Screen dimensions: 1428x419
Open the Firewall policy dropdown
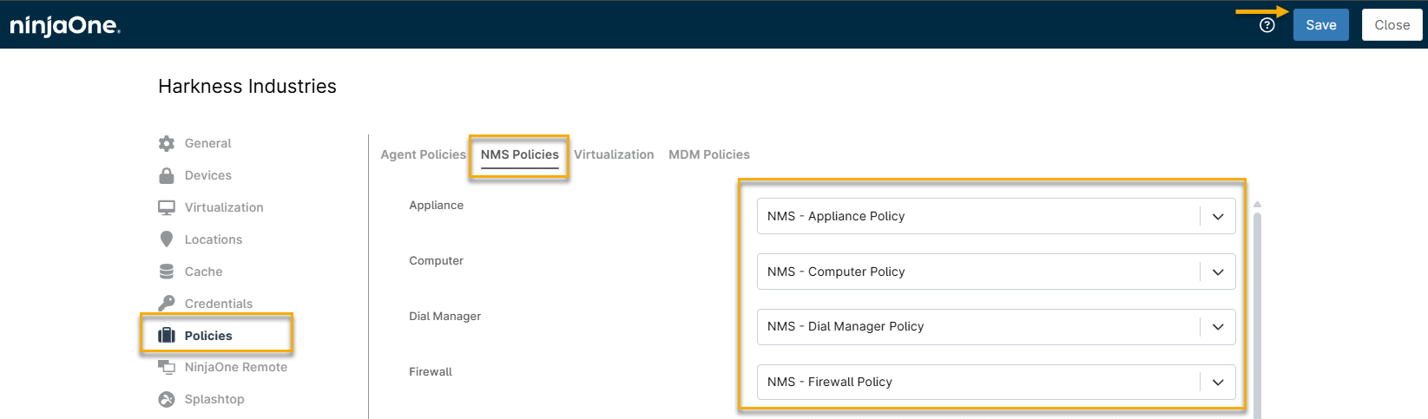[1217, 382]
